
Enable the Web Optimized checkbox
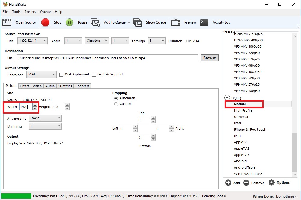point(61,75)
